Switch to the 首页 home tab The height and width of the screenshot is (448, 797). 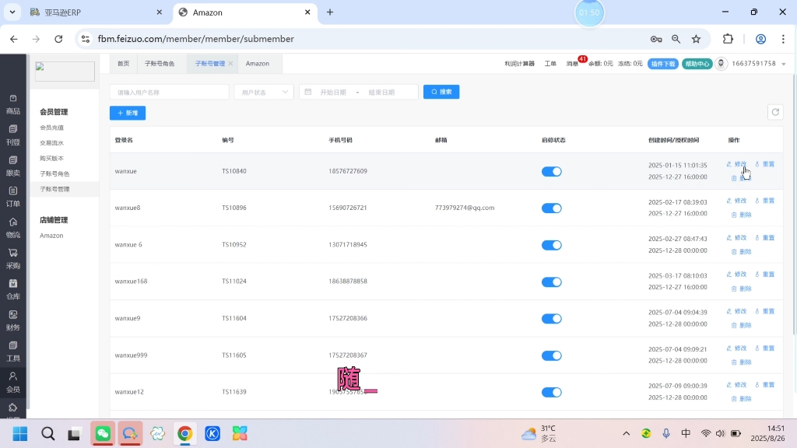(x=123, y=64)
